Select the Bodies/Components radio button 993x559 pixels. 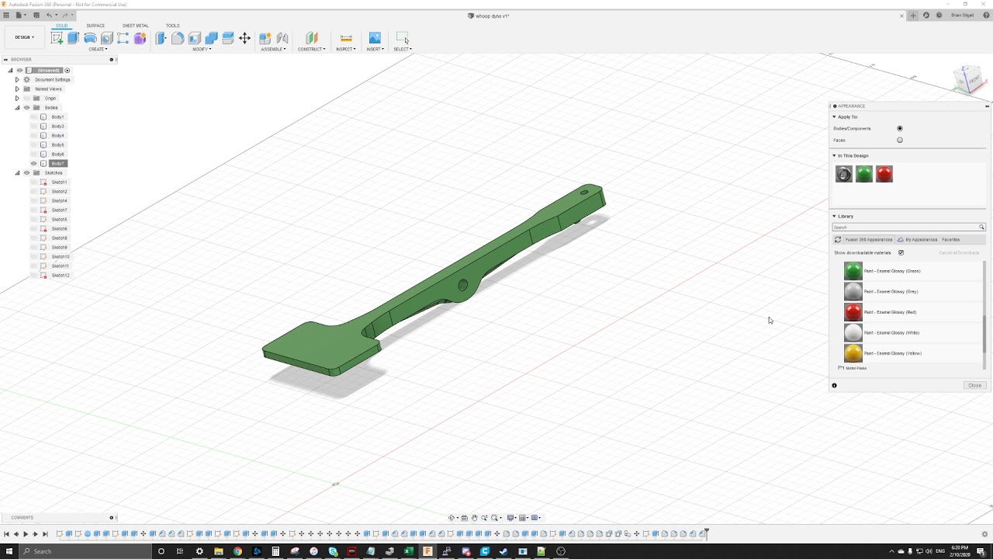click(900, 129)
